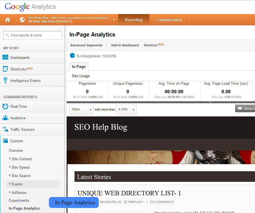This screenshot has width=255, height=213.
Task: Open AdSense label in Content
Action: point(19,193)
